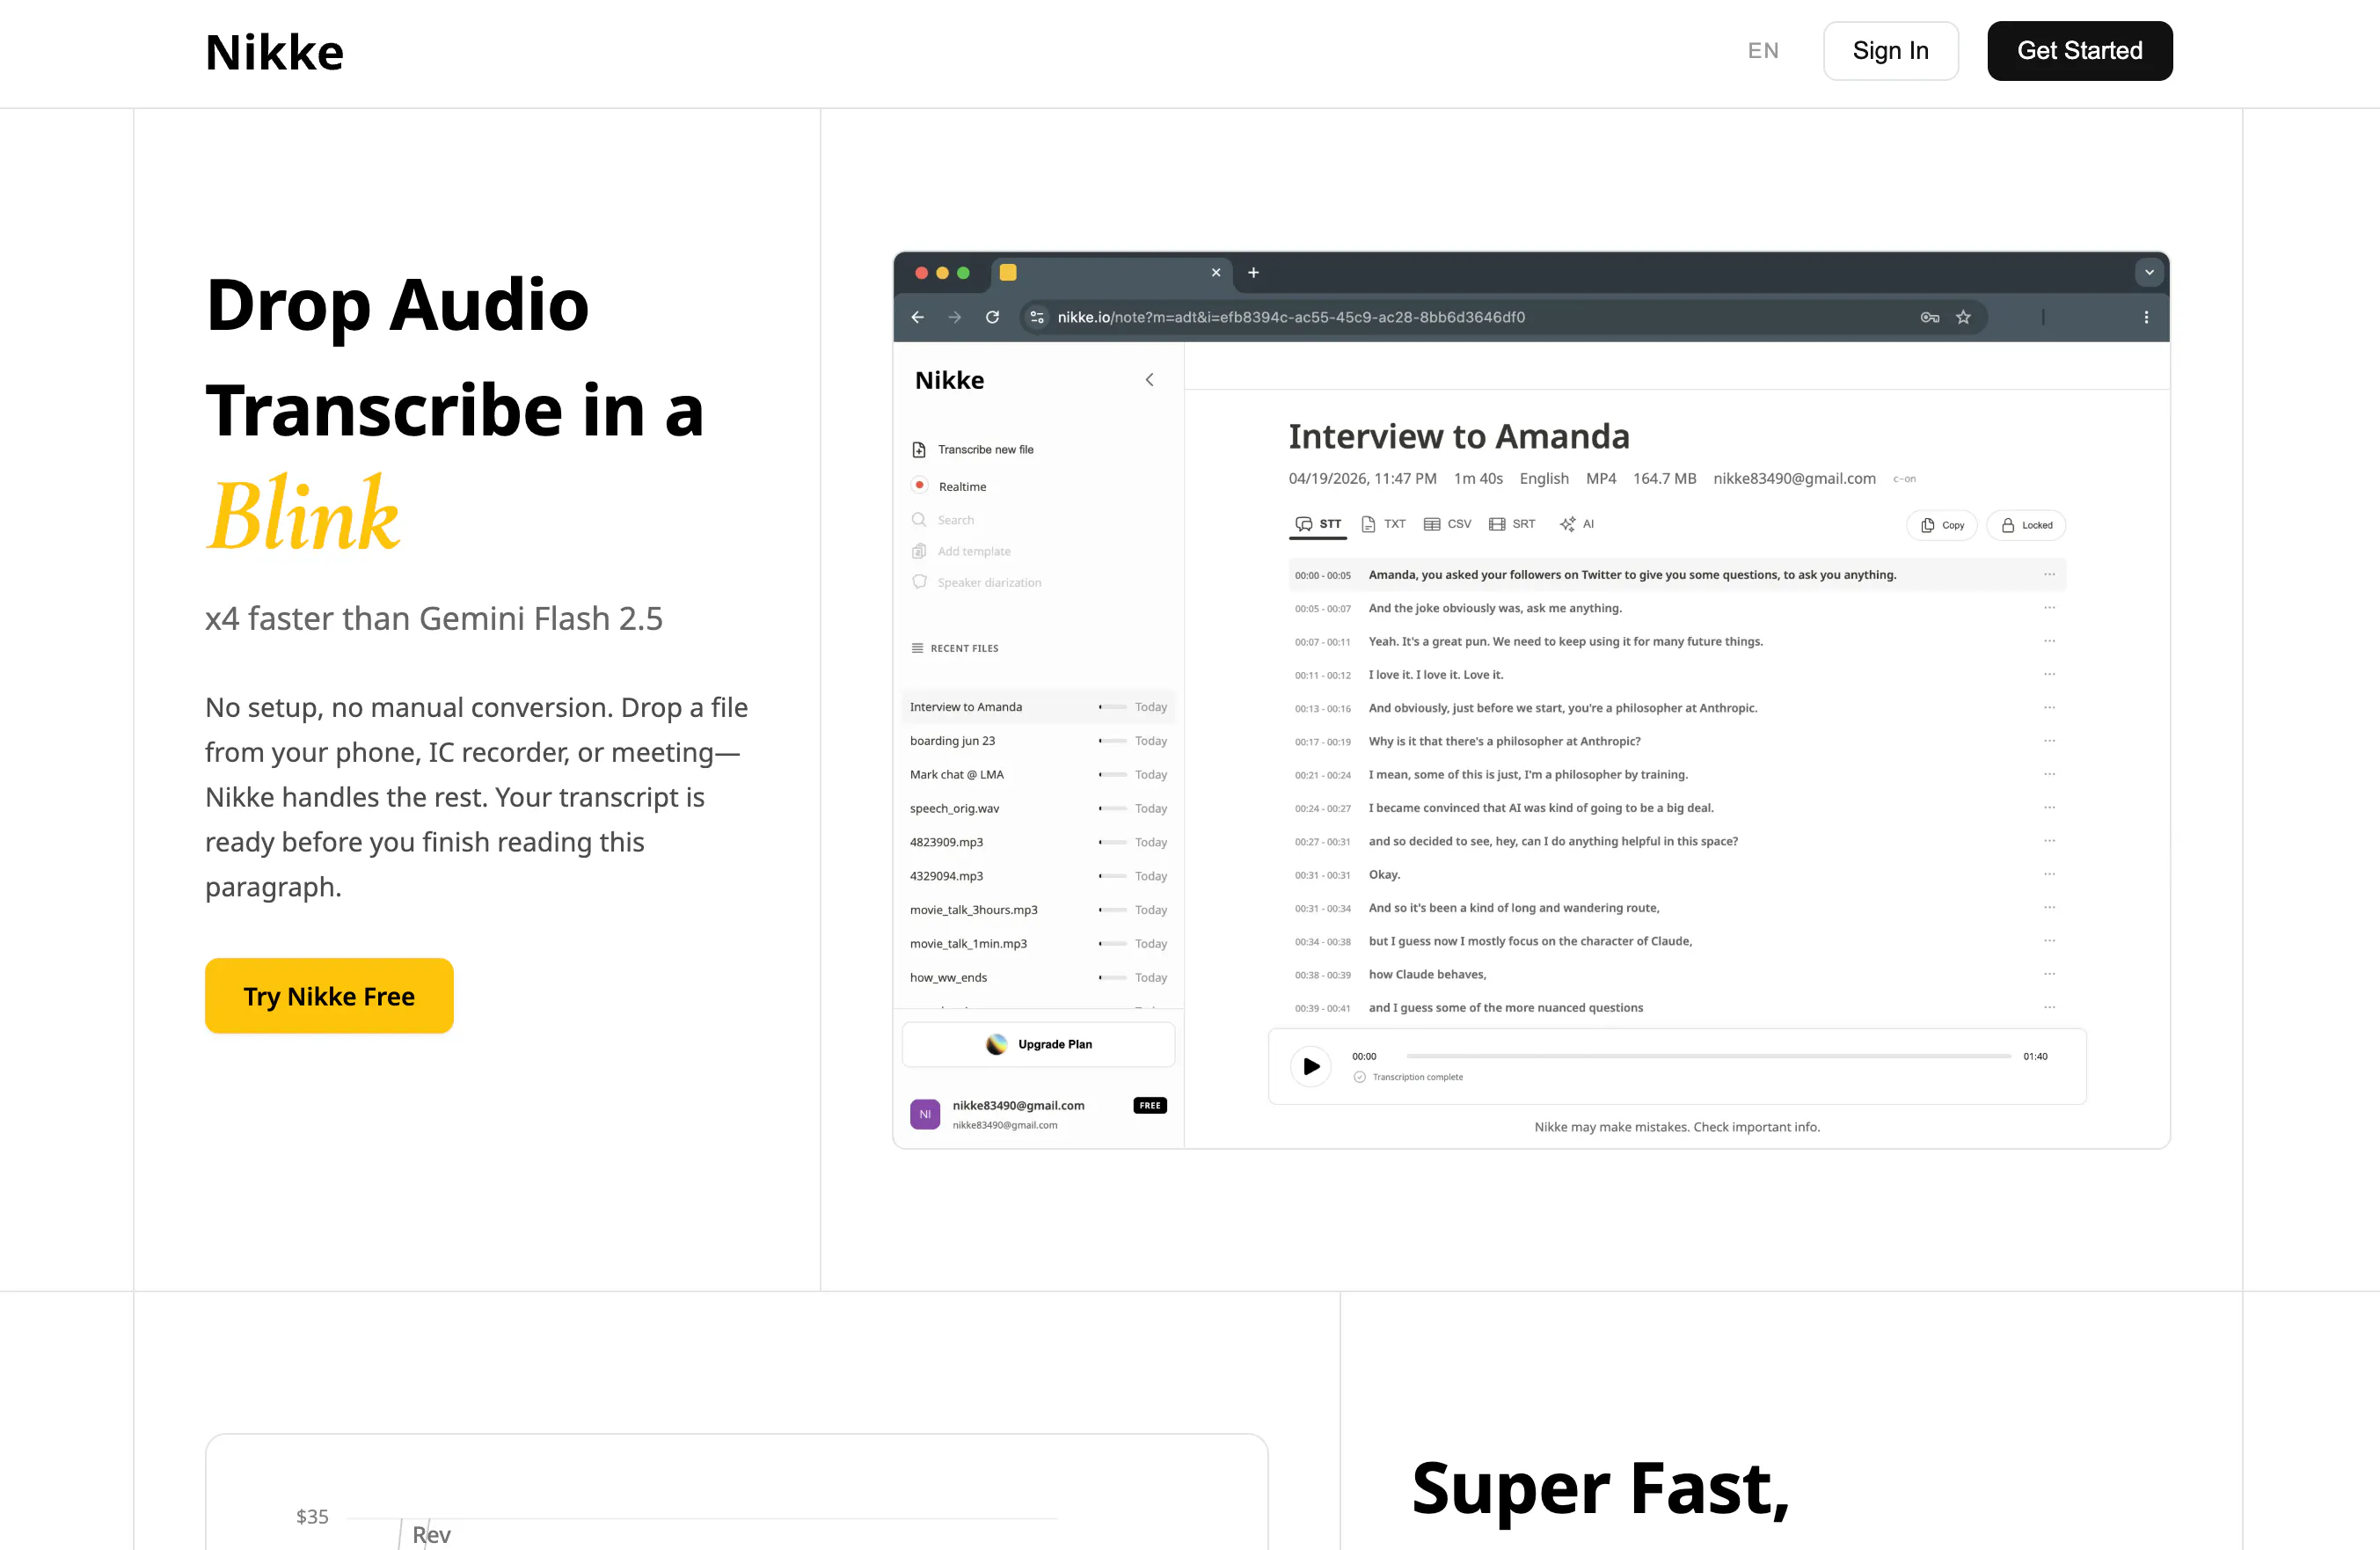Click the Nikke logo in the header
Viewport: 2380px width, 1550px height.
pos(274,52)
